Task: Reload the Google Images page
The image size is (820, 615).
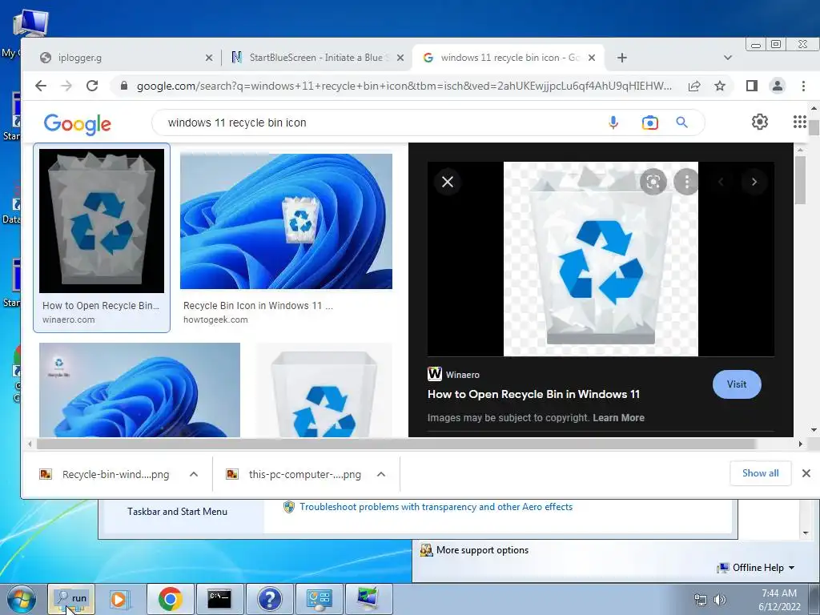Action: 92,86
